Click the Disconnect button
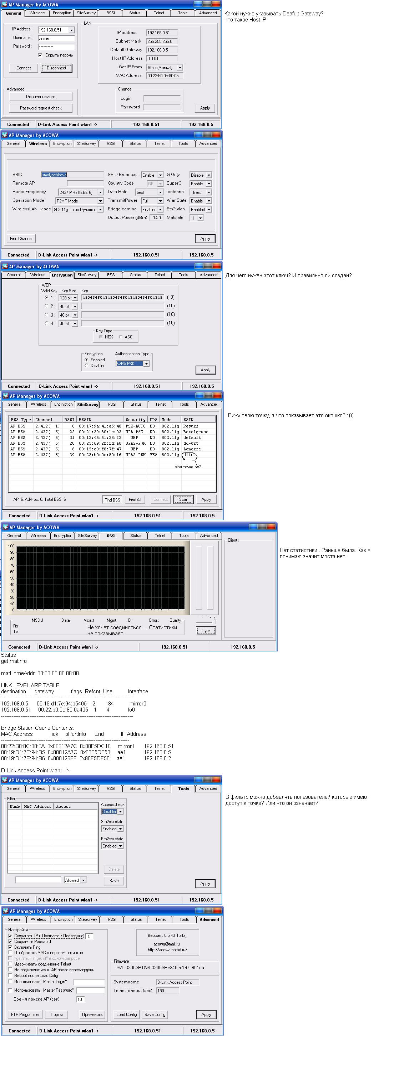The height and width of the screenshot is (1085, 394). coord(56,68)
